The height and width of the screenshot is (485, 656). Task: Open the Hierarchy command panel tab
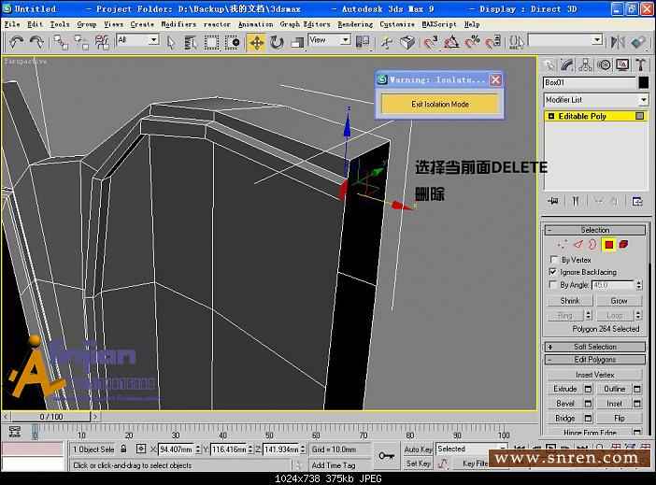[x=585, y=64]
